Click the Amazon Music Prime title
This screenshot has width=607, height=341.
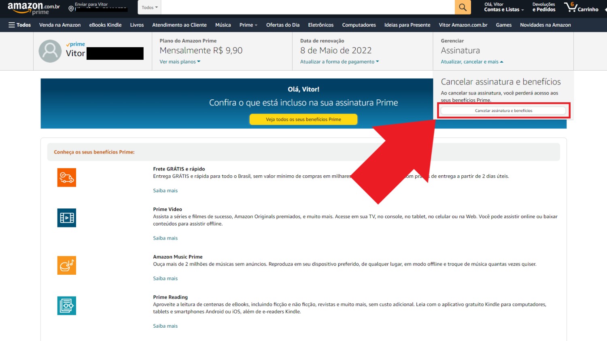pyautogui.click(x=178, y=257)
